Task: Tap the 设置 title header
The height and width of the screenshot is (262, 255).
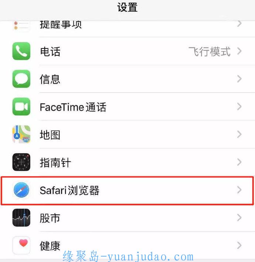Action: pos(127,7)
